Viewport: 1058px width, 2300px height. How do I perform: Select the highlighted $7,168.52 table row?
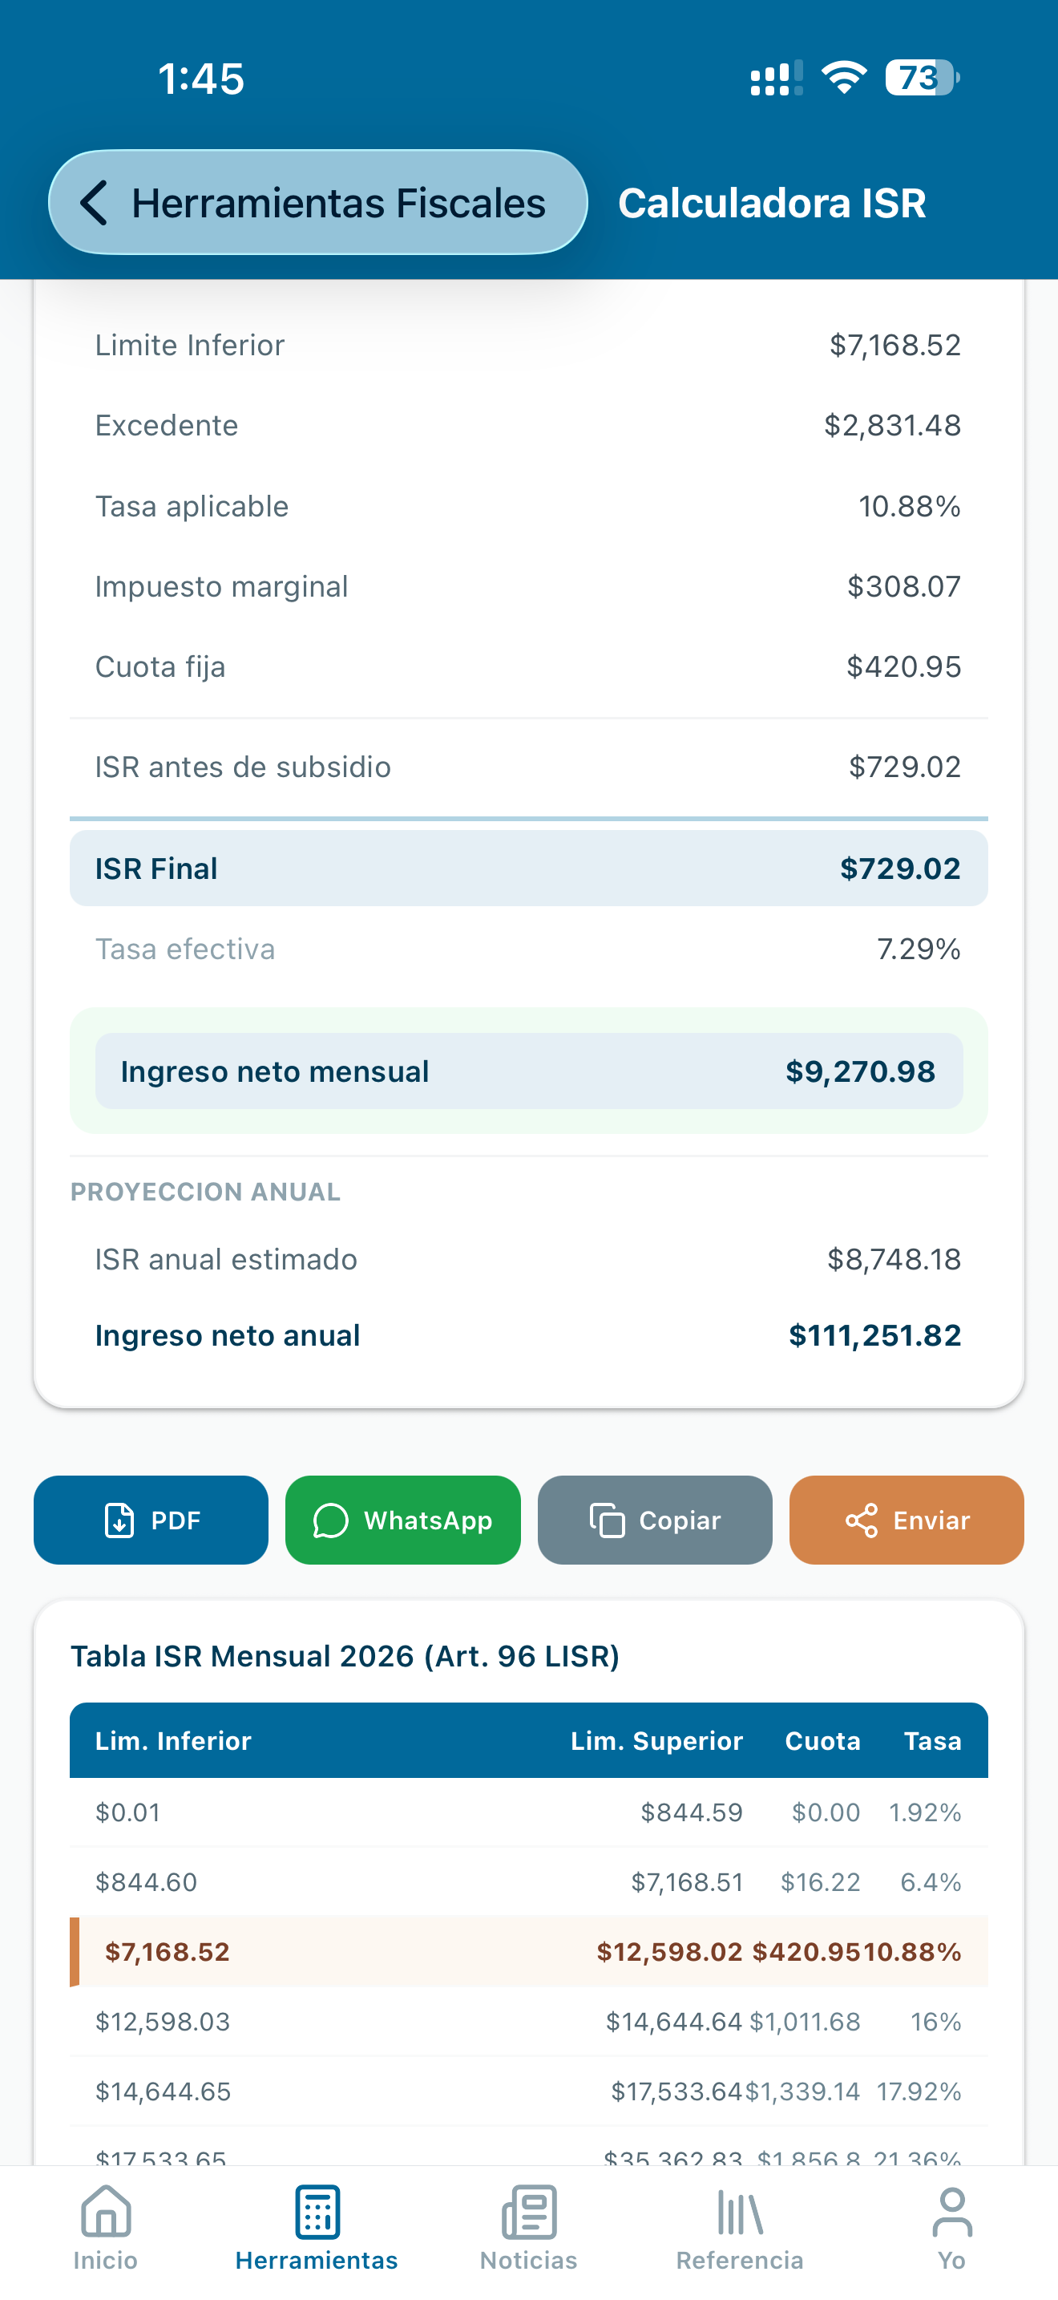point(529,1952)
